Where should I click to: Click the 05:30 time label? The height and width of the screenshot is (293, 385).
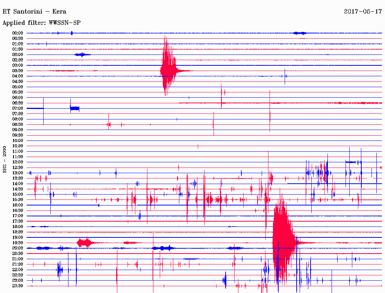pyautogui.click(x=18, y=92)
